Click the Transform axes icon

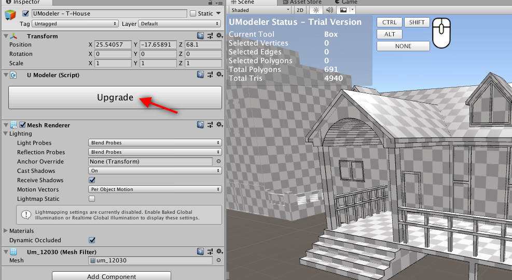pyautogui.click(x=13, y=36)
